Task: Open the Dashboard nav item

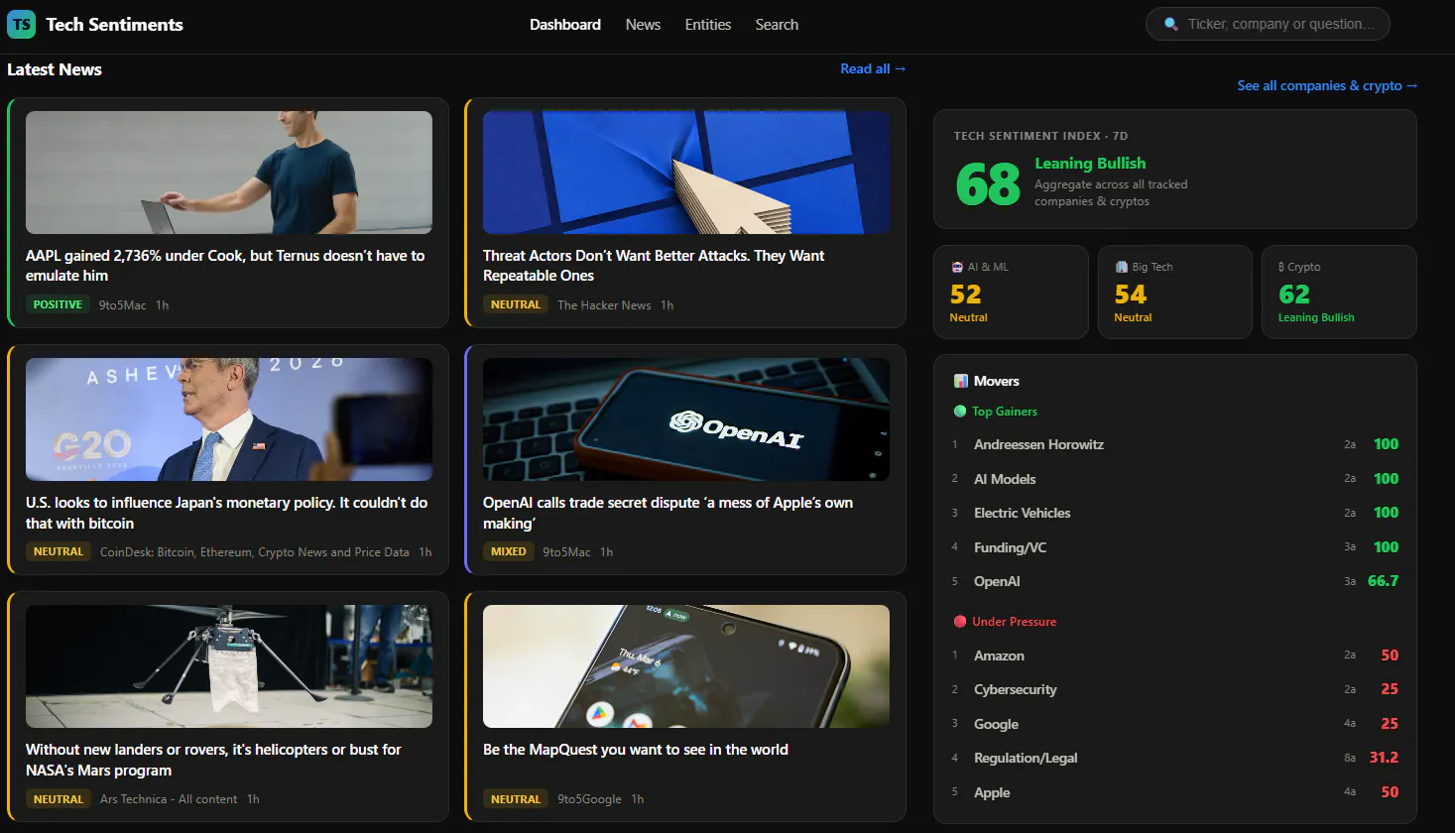Action: click(x=565, y=25)
